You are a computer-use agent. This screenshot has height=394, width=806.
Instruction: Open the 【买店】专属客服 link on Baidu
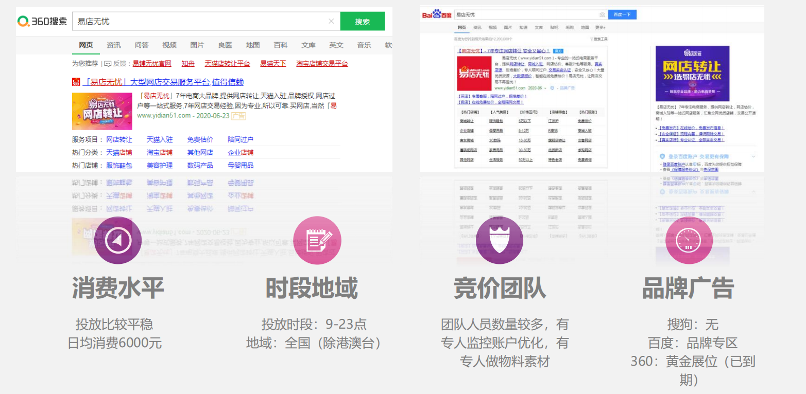(492, 96)
